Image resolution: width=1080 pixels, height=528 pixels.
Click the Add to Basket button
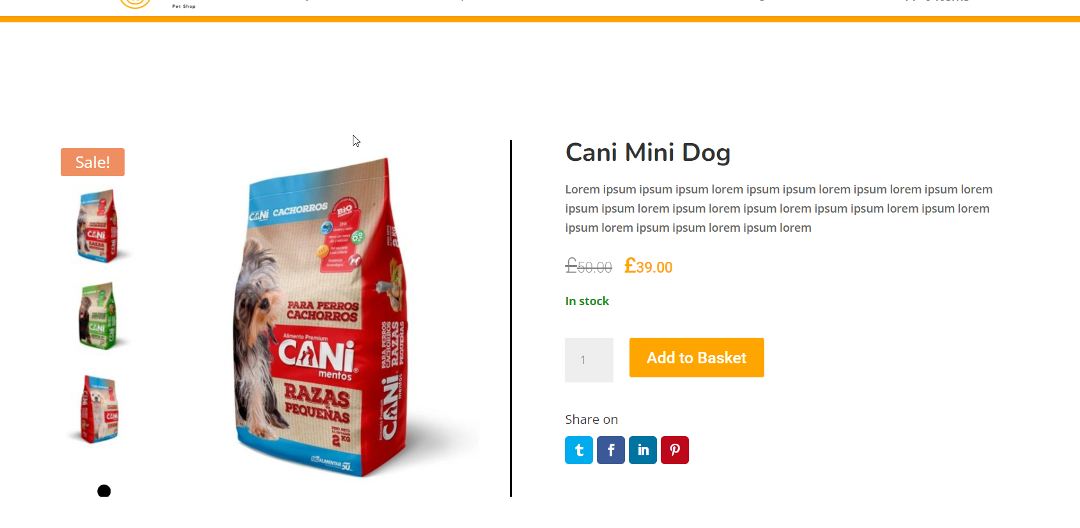coord(697,358)
